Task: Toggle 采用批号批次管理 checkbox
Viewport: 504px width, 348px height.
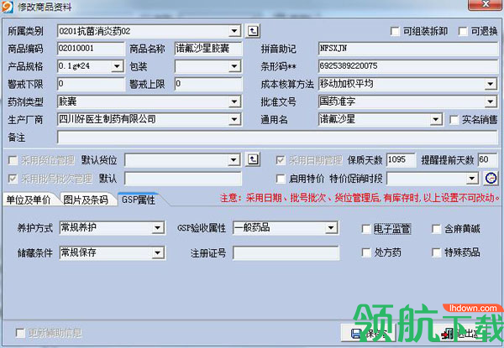Action: point(13,179)
